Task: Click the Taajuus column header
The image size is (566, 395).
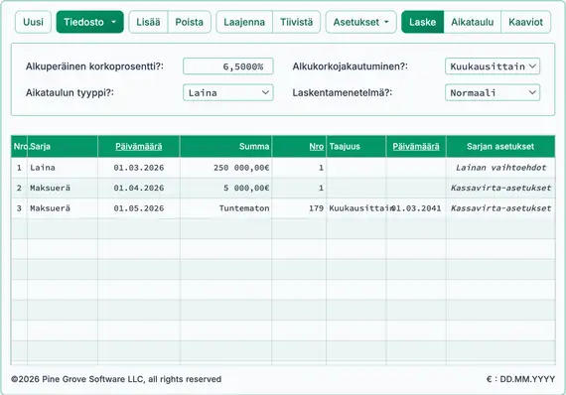Action: 355,147
